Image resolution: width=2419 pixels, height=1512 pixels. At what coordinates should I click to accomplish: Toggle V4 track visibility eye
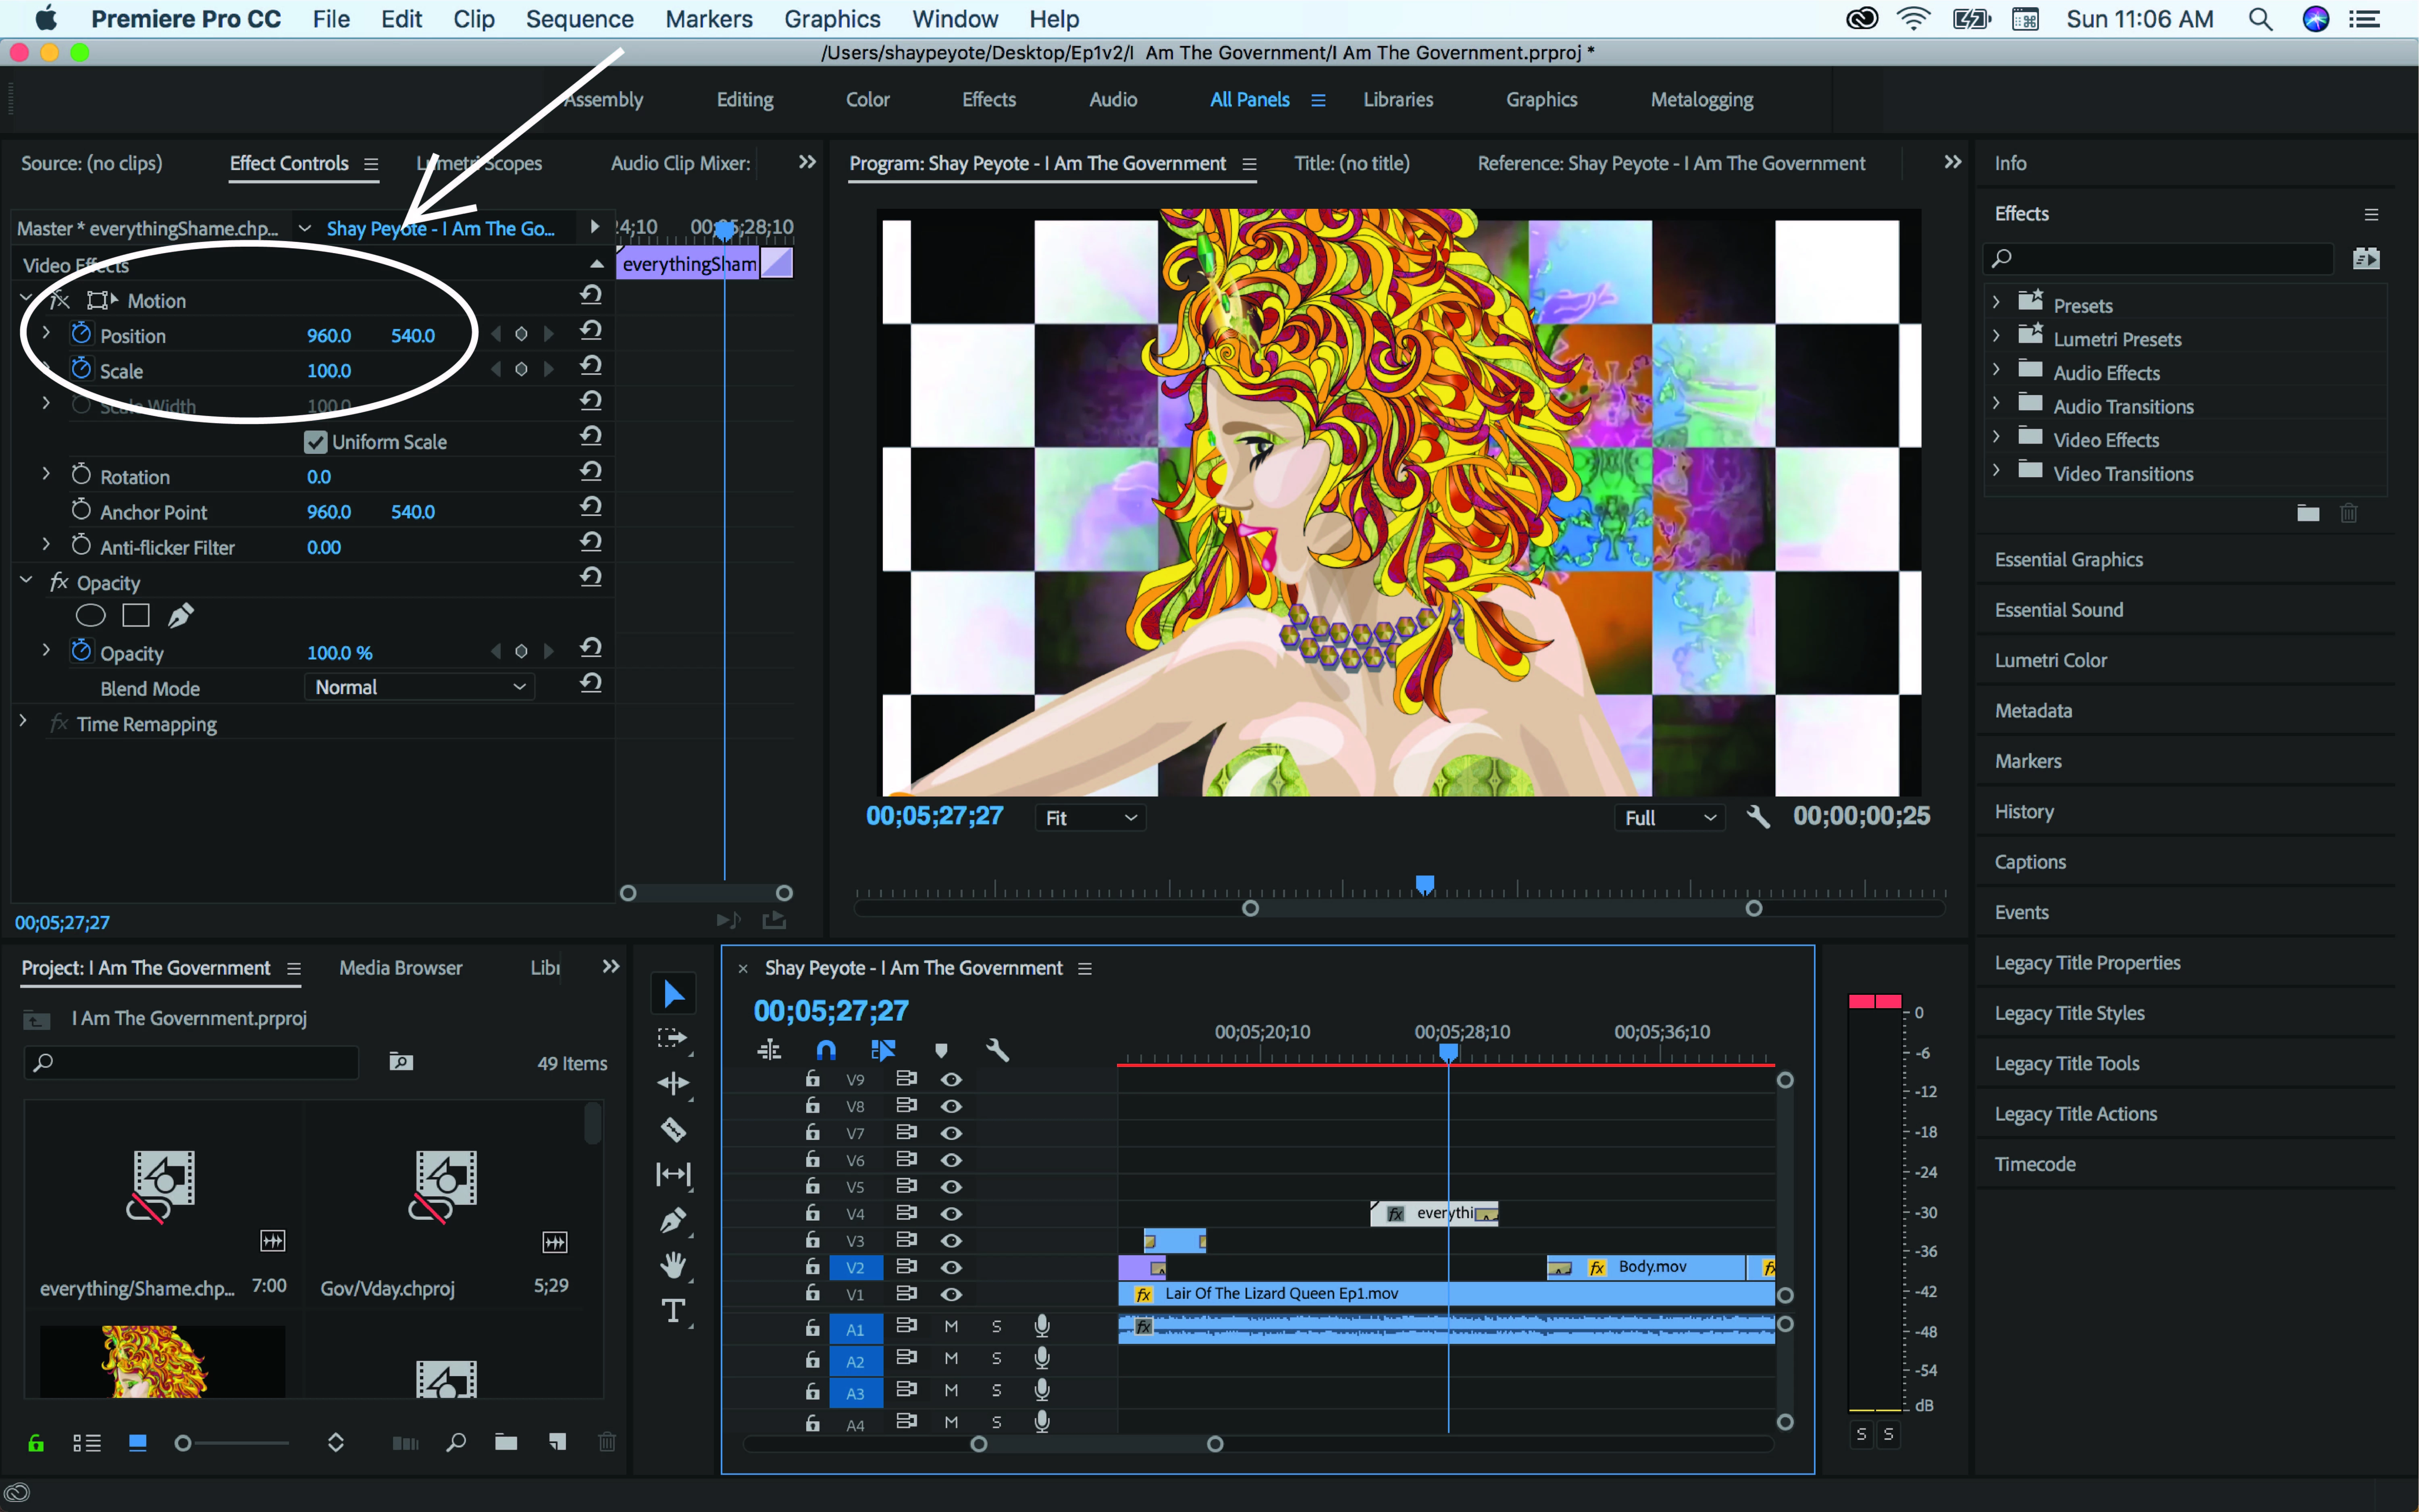tap(951, 1214)
